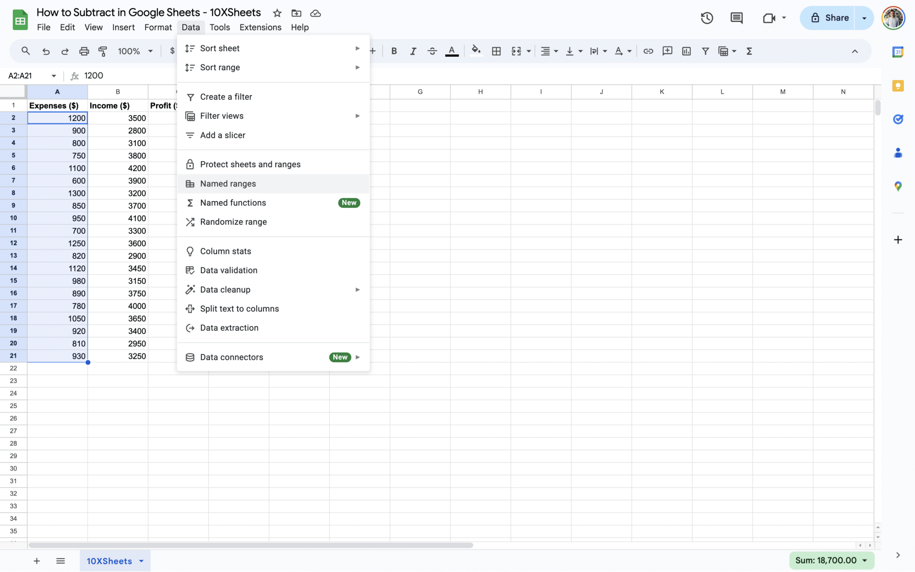The height and width of the screenshot is (572, 915).
Task: Collapse the toolbar with the chevron
Action: tap(855, 51)
